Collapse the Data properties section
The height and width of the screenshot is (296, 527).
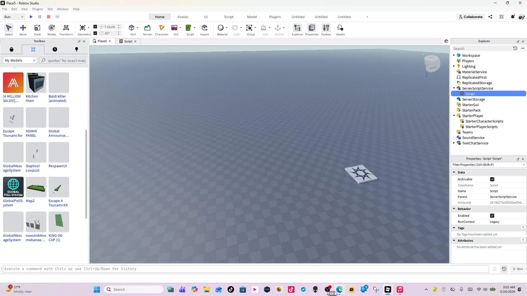coord(454,172)
